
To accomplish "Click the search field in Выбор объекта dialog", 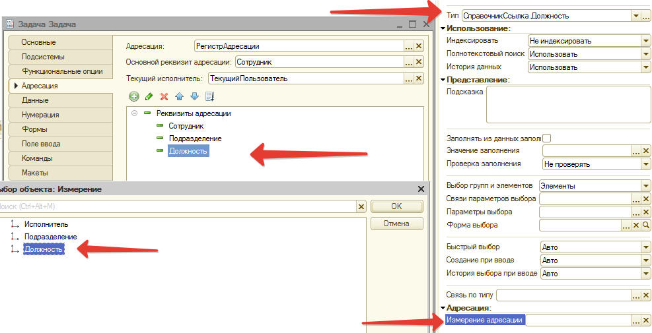I will pos(178,206).
